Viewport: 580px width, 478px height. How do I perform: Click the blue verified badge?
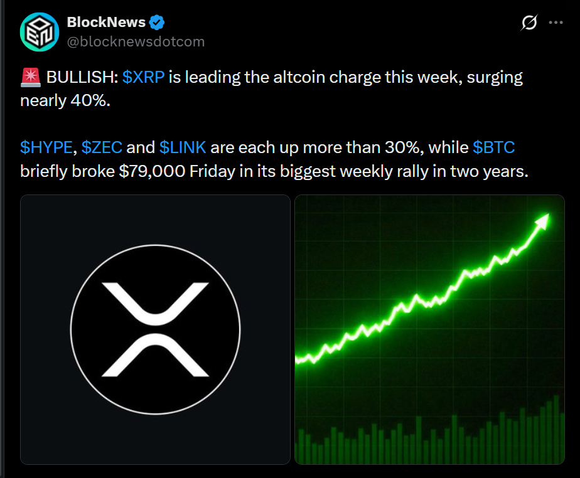pyautogui.click(x=157, y=23)
